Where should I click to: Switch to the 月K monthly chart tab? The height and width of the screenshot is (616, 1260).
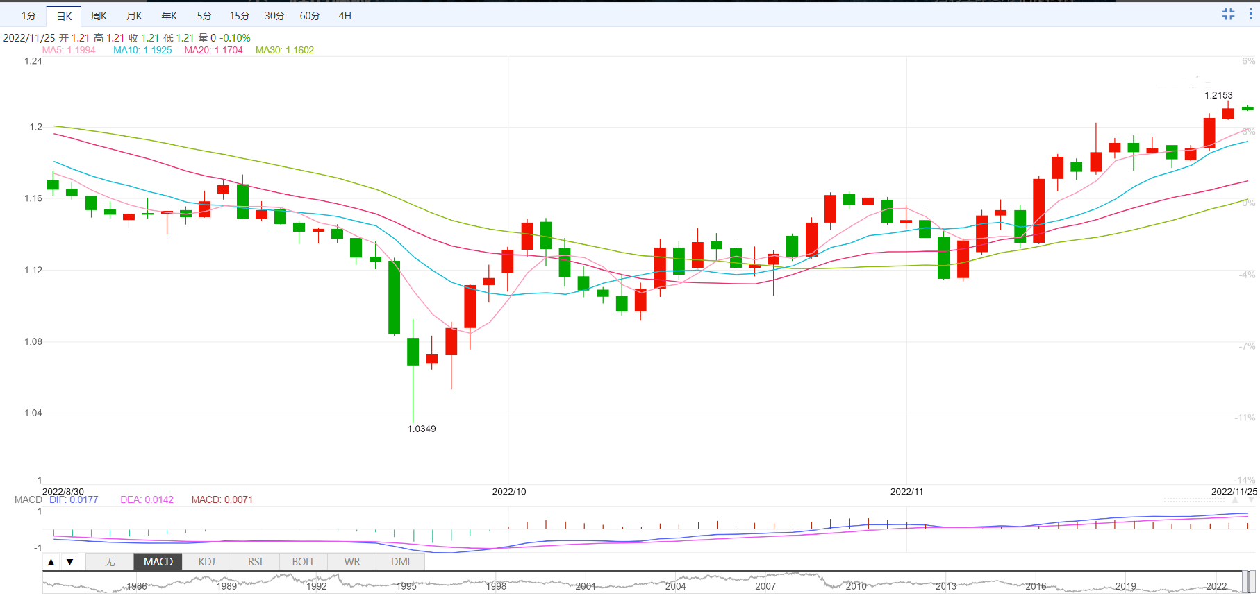[134, 16]
